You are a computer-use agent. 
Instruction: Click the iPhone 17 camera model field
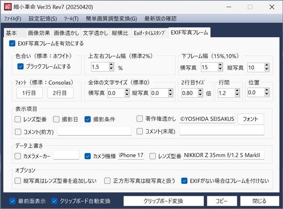click(131, 155)
